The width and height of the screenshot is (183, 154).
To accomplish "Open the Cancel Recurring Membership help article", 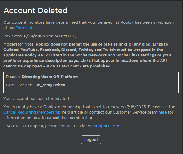I will pyautogui.click(x=32, y=112).
